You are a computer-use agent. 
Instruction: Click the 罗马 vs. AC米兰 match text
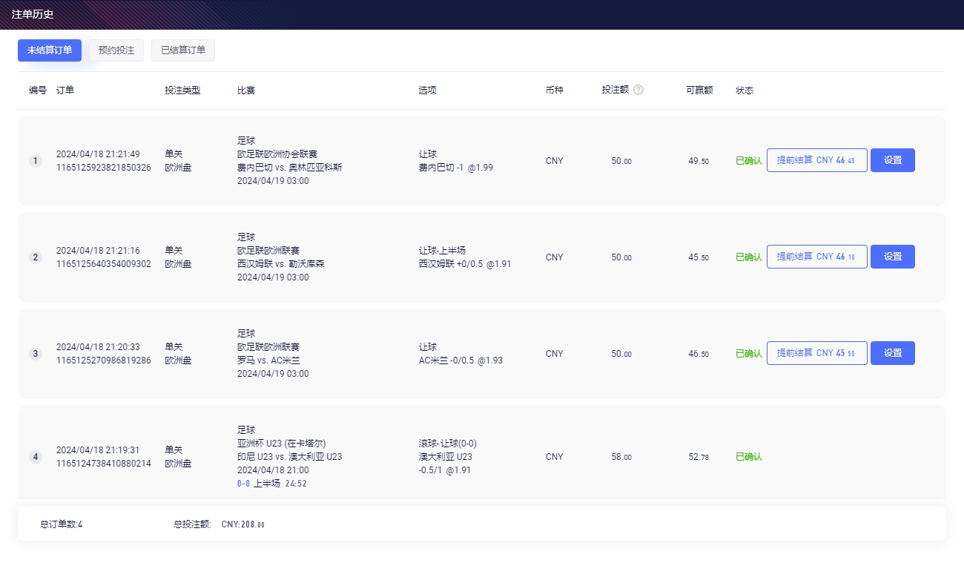tap(268, 360)
